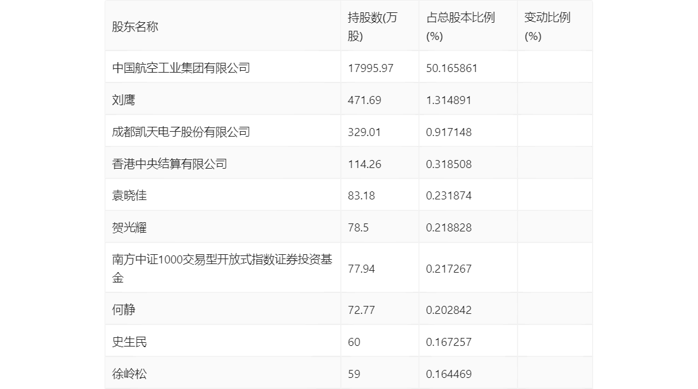698x389 pixels.
Task: Select the percentage 50.165861
Action: click(x=451, y=68)
